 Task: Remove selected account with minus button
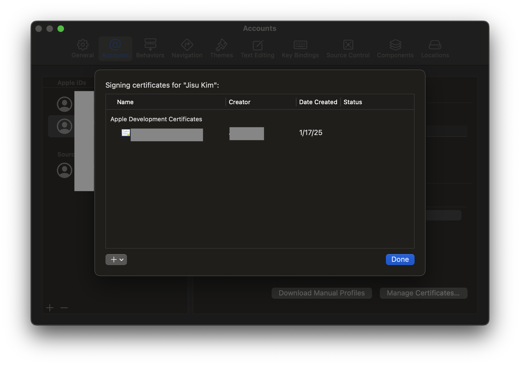64,308
